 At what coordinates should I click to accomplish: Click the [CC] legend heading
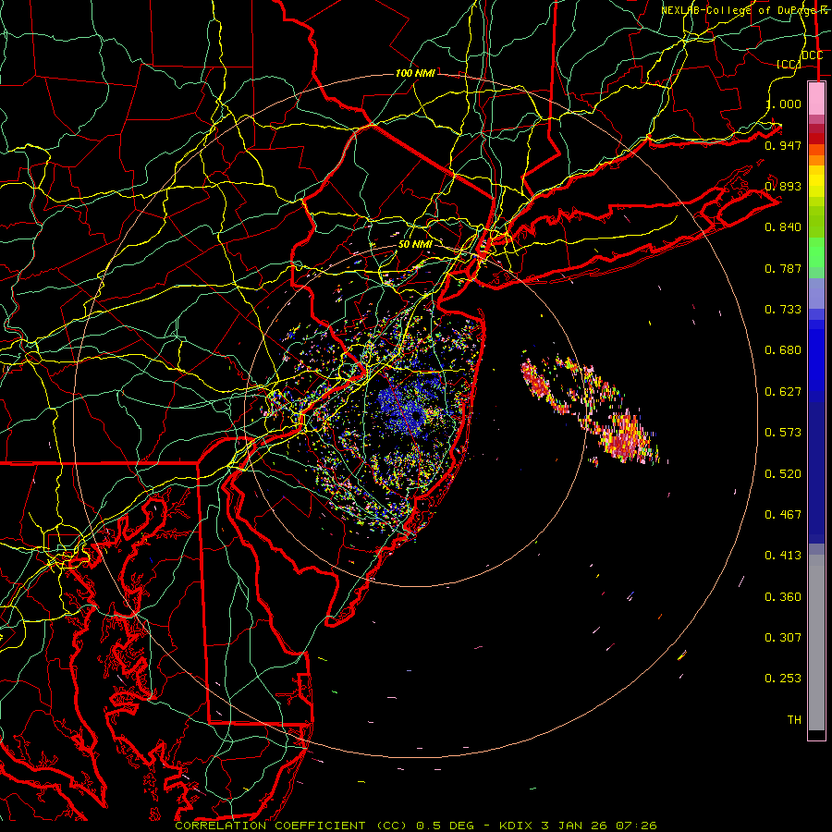pos(789,64)
